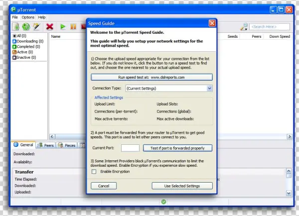Click the search engine dropdown arrow

246,29
